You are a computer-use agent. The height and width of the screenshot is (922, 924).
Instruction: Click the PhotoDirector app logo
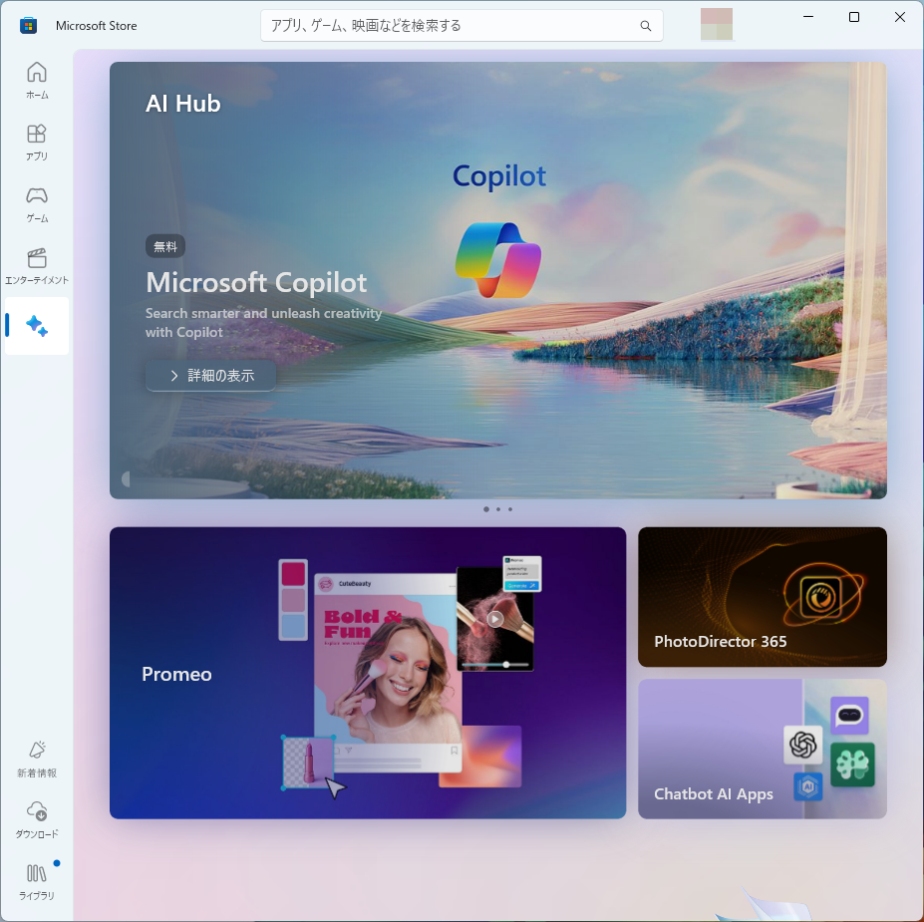click(823, 597)
